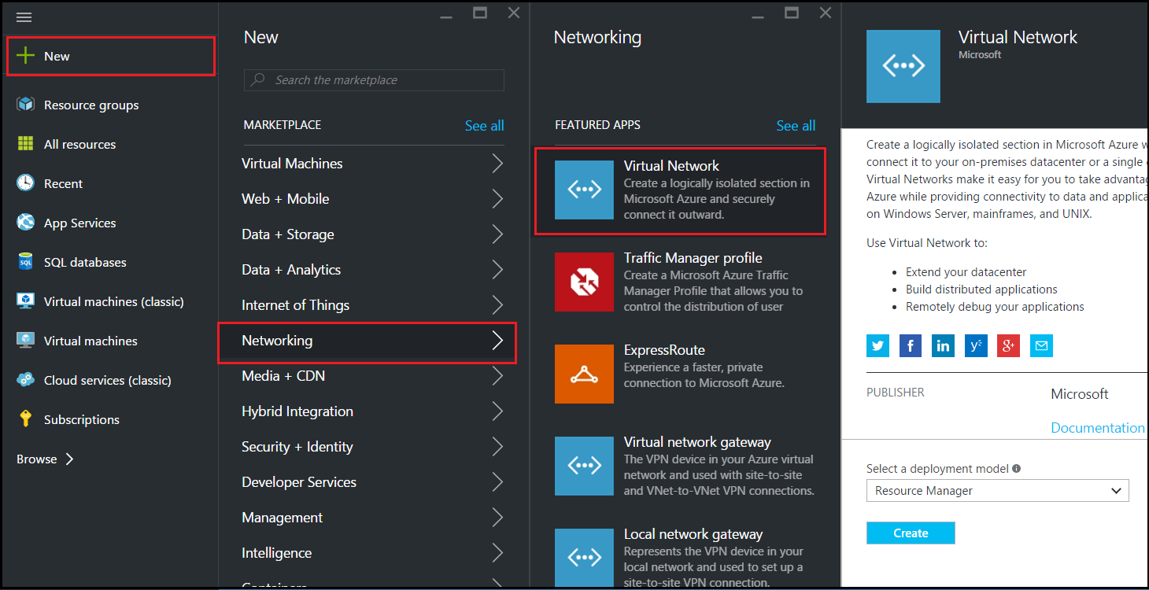Expand the Security + Identity category arrow
The width and height of the screenshot is (1149, 590).
(497, 447)
